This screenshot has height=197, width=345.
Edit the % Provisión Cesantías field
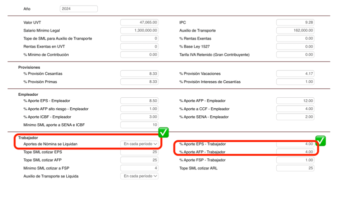(139, 74)
